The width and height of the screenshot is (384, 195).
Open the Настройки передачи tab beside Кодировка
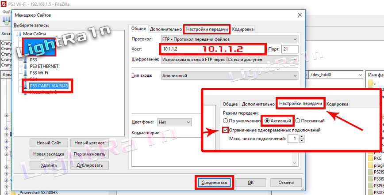click(207, 29)
